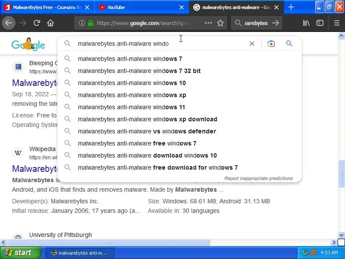Choose suggestion 'download windows 10'
The height and width of the screenshot is (259, 345).
(179, 155)
